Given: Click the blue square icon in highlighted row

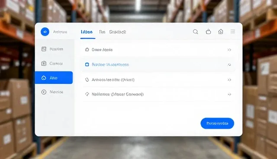Looking at the screenshot, I should tap(87, 64).
